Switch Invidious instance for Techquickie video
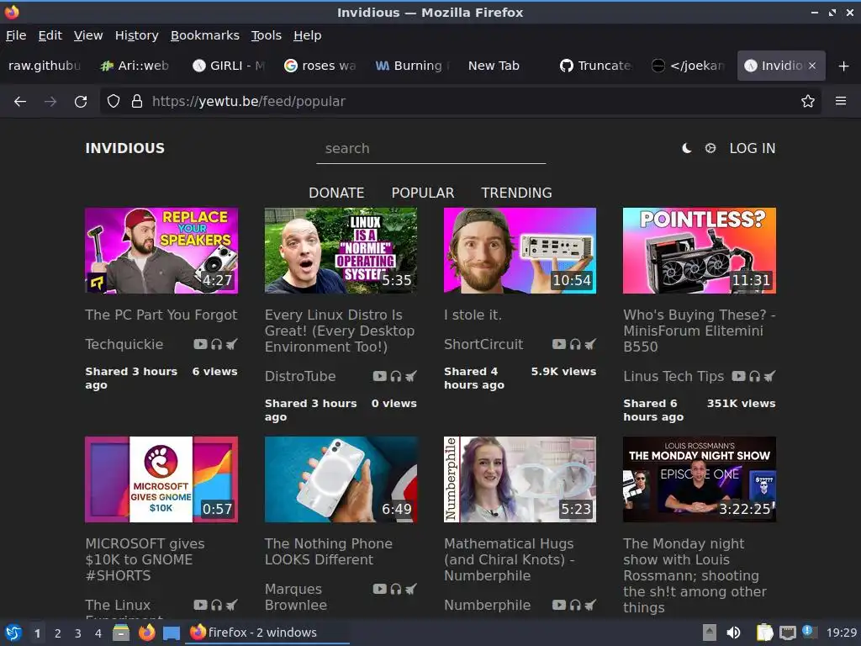 pyautogui.click(x=232, y=344)
